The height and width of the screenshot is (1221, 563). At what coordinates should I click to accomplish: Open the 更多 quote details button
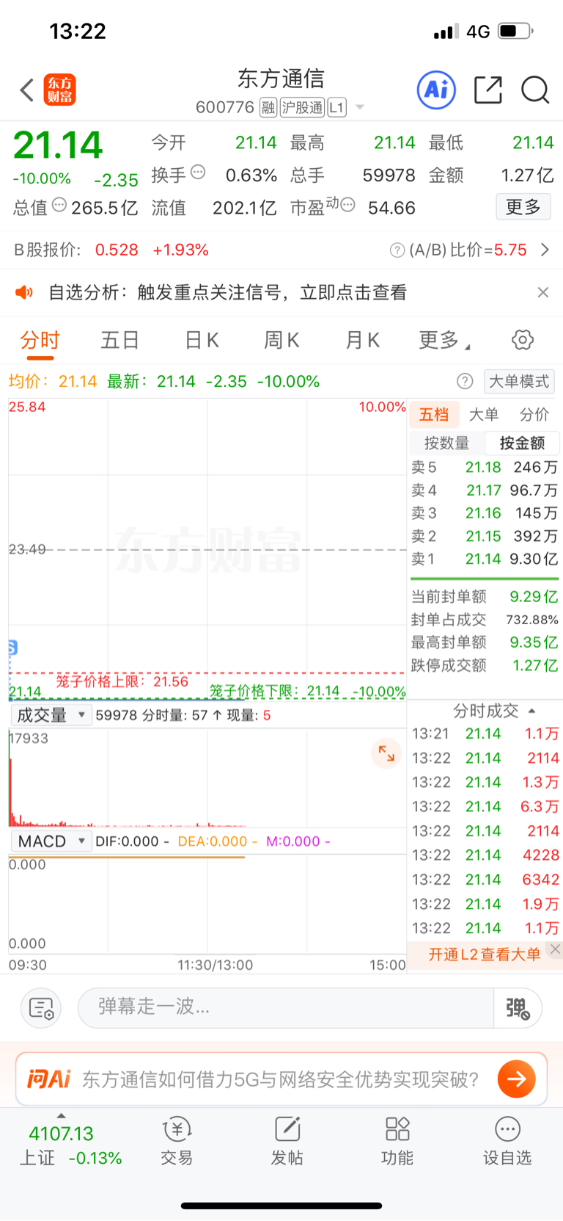[x=523, y=207]
